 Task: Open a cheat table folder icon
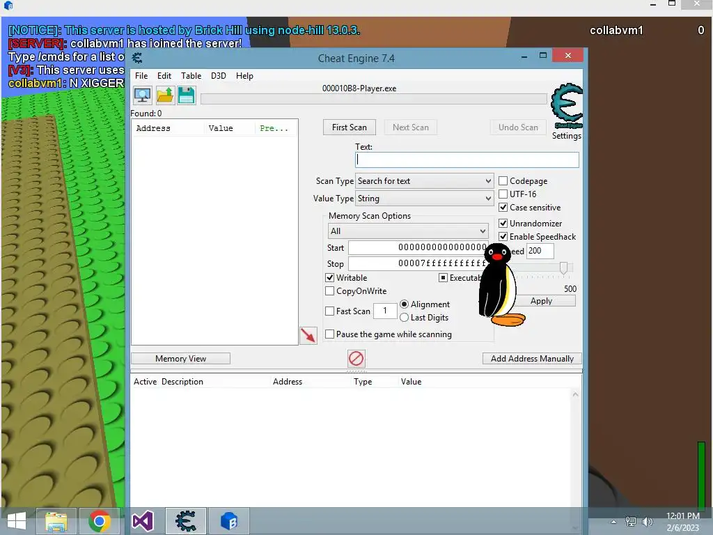click(164, 95)
